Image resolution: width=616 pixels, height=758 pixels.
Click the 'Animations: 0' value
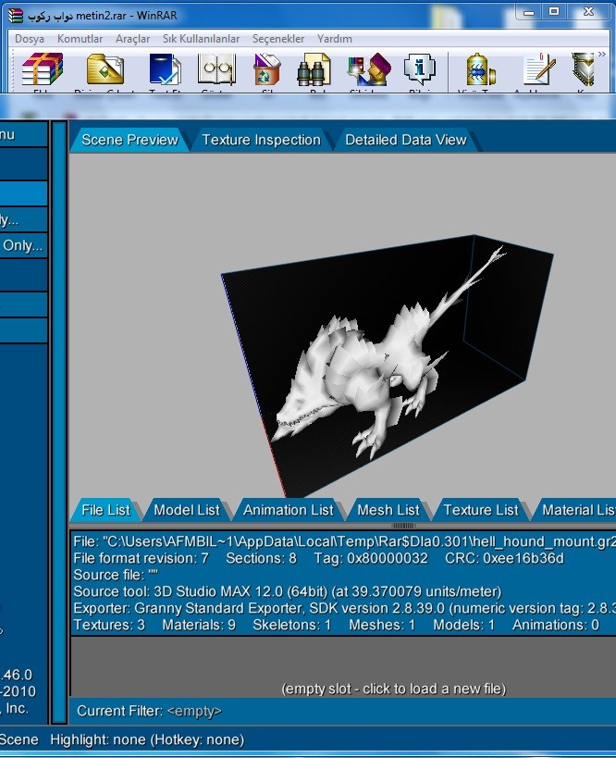[x=556, y=625]
